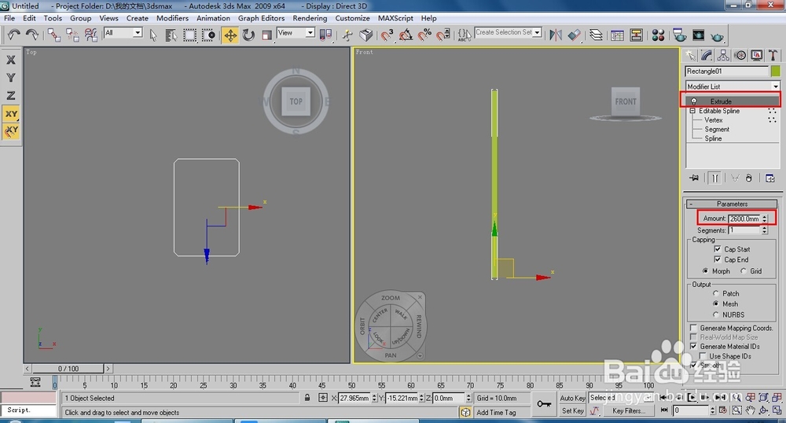Click the Redo arrow icon

tap(31, 34)
